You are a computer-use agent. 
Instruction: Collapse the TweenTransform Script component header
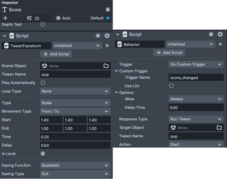pos(5,36)
